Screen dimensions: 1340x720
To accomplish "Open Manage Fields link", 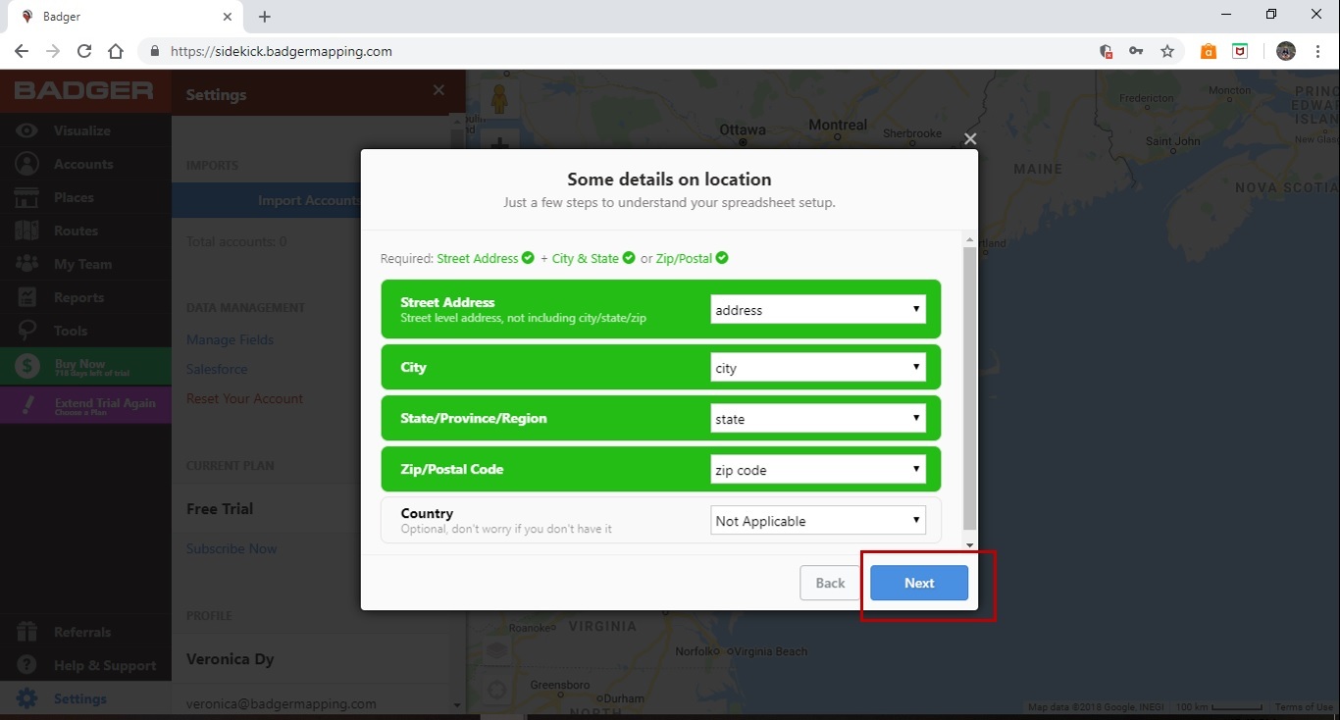I will point(230,339).
